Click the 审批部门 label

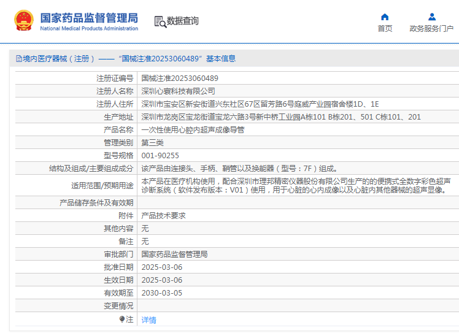pyautogui.click(x=118, y=254)
